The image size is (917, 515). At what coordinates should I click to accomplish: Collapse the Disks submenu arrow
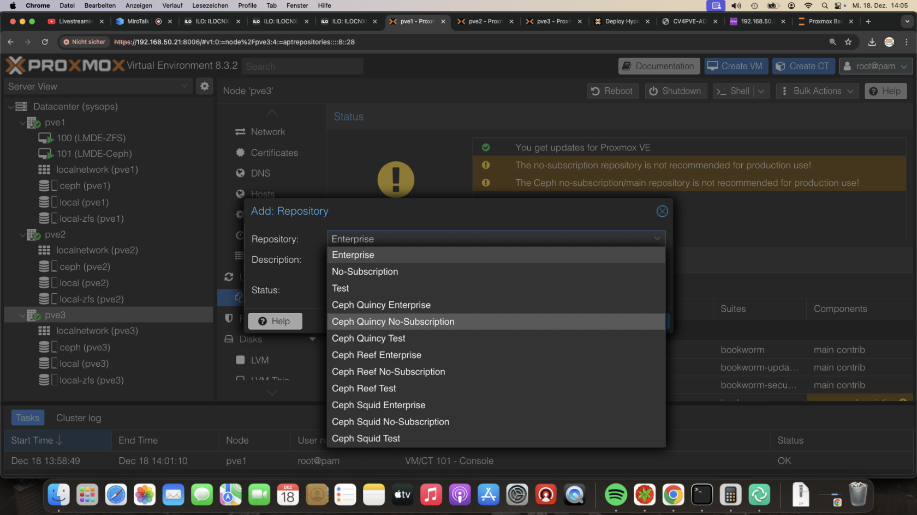313,339
